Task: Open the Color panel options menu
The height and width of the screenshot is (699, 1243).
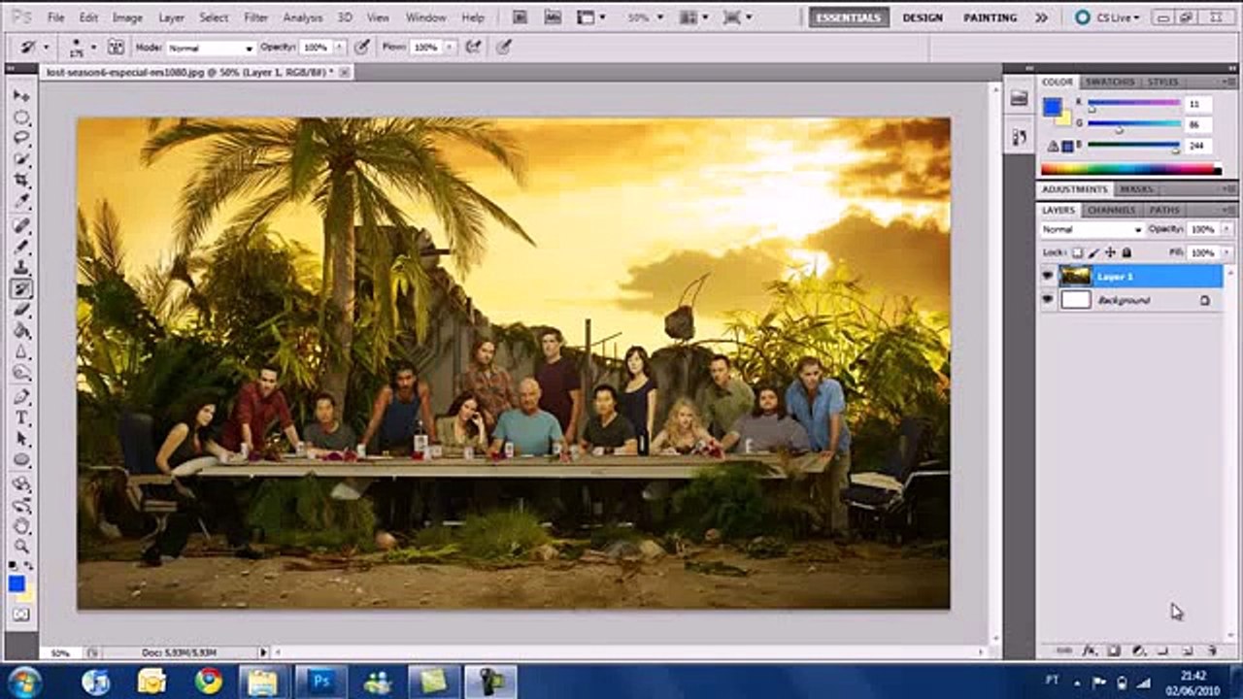Action: click(1229, 82)
